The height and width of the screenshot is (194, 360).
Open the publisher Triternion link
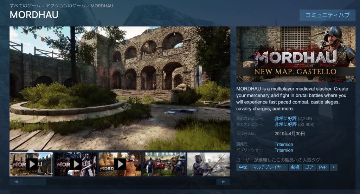[284, 150]
